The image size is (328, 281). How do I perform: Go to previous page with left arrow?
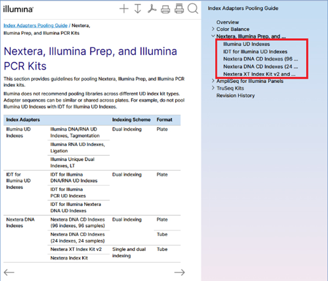pyautogui.click(x=9, y=272)
